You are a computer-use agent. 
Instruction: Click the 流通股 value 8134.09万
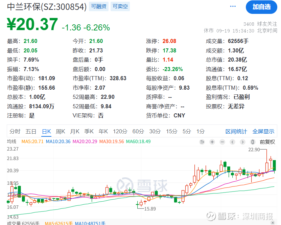pyautogui.click(x=42, y=107)
